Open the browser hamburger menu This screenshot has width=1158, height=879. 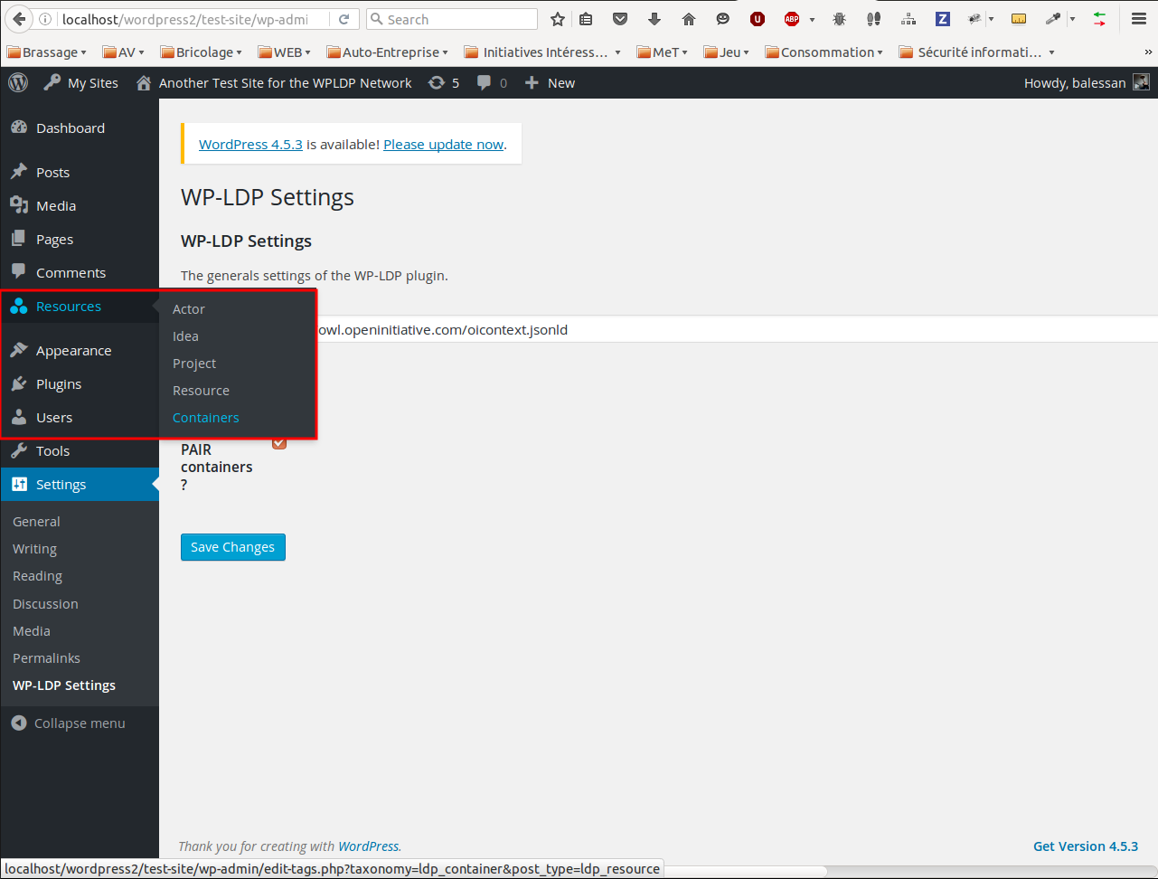[x=1139, y=19]
